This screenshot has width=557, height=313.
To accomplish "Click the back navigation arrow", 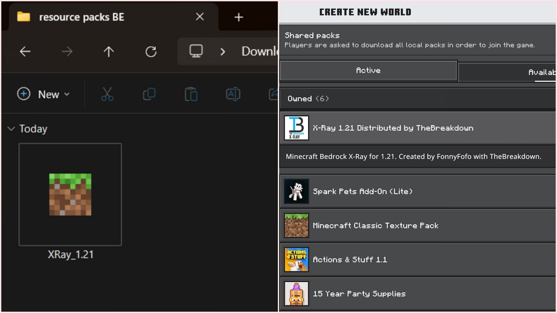I will pos(25,52).
